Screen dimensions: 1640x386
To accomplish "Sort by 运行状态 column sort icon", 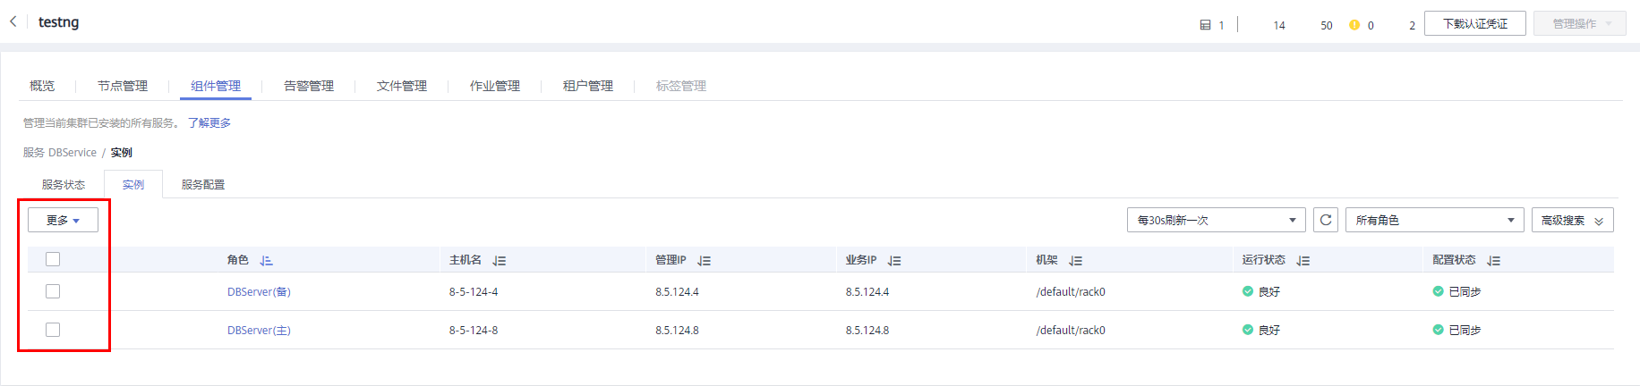I will click(x=1303, y=261).
